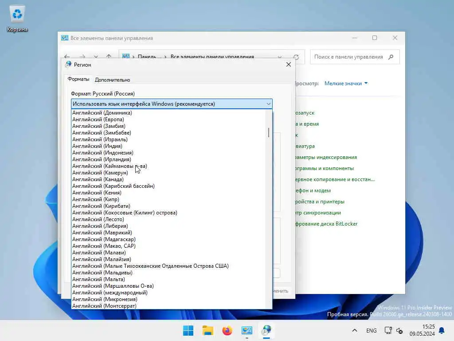Switch to the Дополнительно tab
Screen dimensions: 454x341
112,80
